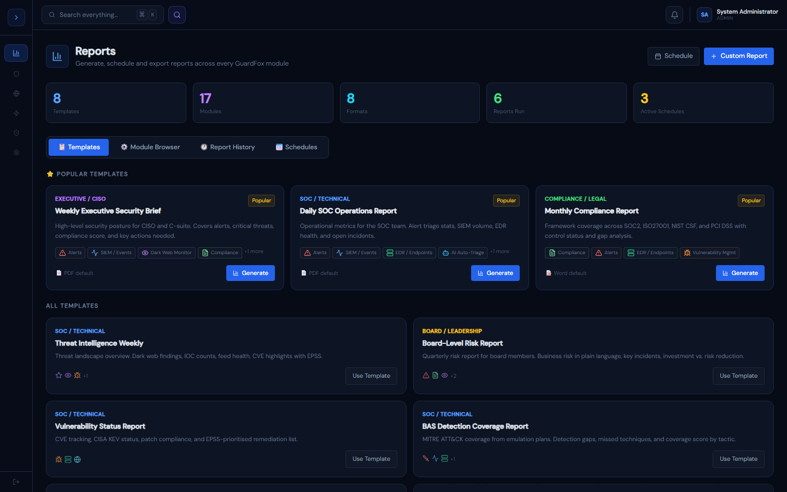Click the eye icon in Board-Level Risk Report
This screenshot has height=492, width=787.
pos(444,376)
